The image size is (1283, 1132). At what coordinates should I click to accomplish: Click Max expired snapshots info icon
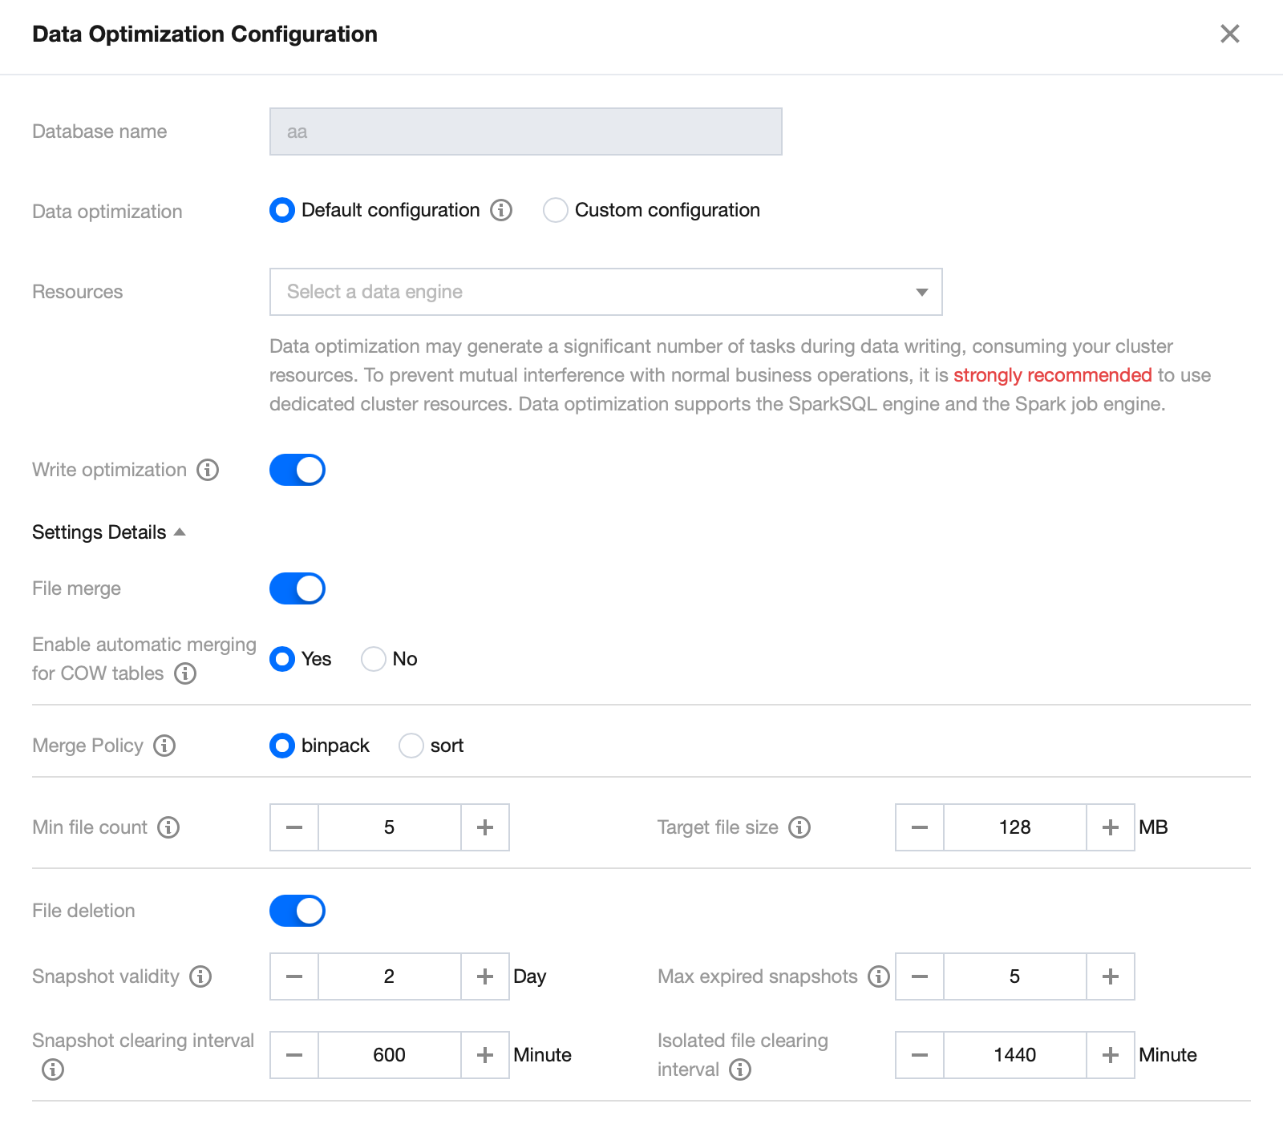tap(879, 976)
